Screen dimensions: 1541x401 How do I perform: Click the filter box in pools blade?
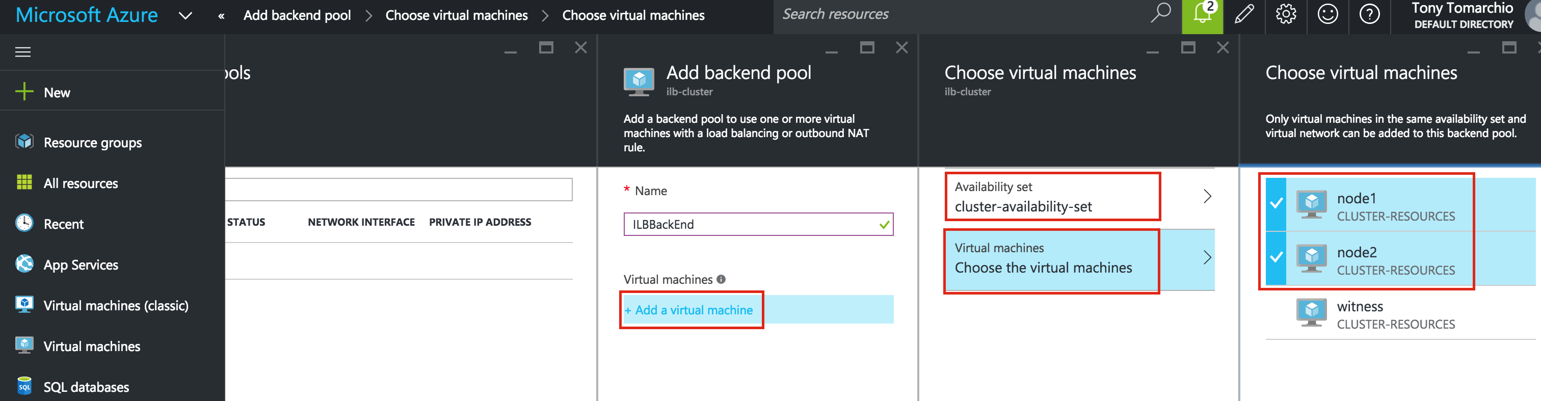[399, 189]
